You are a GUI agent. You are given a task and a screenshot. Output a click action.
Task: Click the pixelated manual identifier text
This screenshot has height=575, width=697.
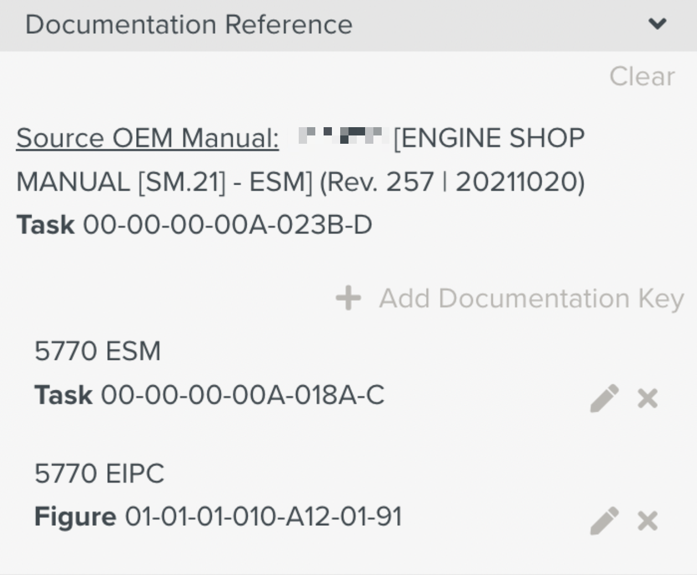point(340,136)
